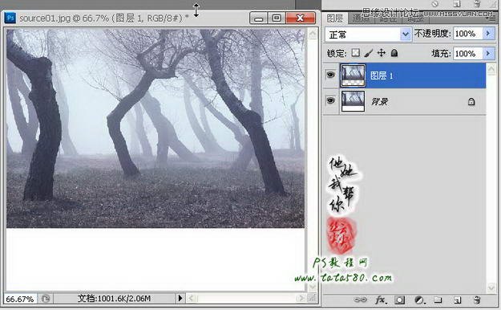Open the 填充 fill slider arrow
Image resolution: width=501 pixels, height=310 pixels.
pyautogui.click(x=488, y=53)
